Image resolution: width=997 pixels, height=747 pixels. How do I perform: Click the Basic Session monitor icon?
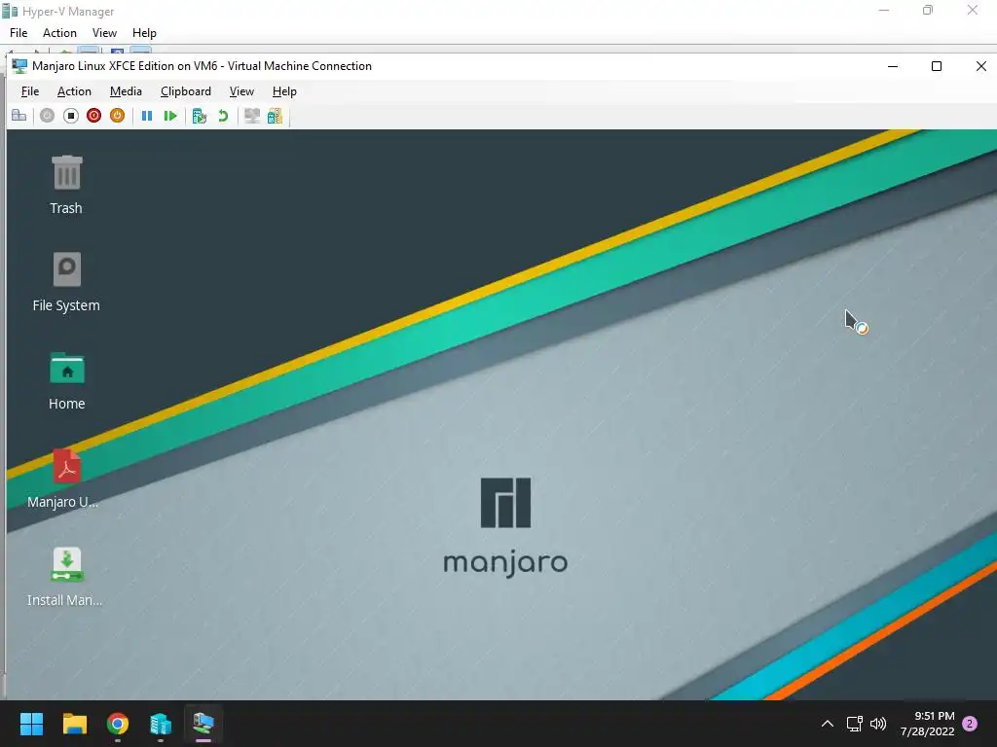pos(252,116)
